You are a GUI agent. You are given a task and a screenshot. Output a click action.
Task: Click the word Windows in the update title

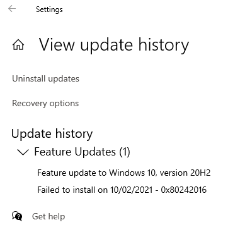click(127, 173)
